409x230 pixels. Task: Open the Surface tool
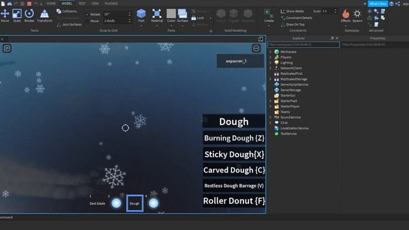coord(182,15)
